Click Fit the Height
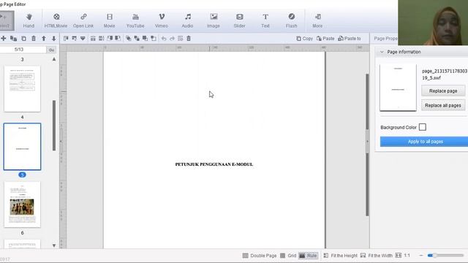 (341, 256)
